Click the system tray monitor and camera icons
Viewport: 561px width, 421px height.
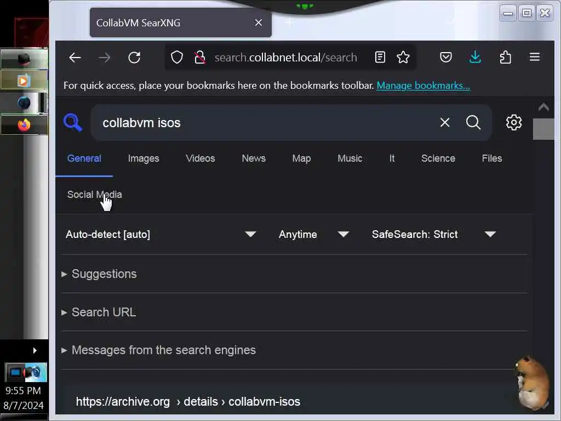[26, 373]
